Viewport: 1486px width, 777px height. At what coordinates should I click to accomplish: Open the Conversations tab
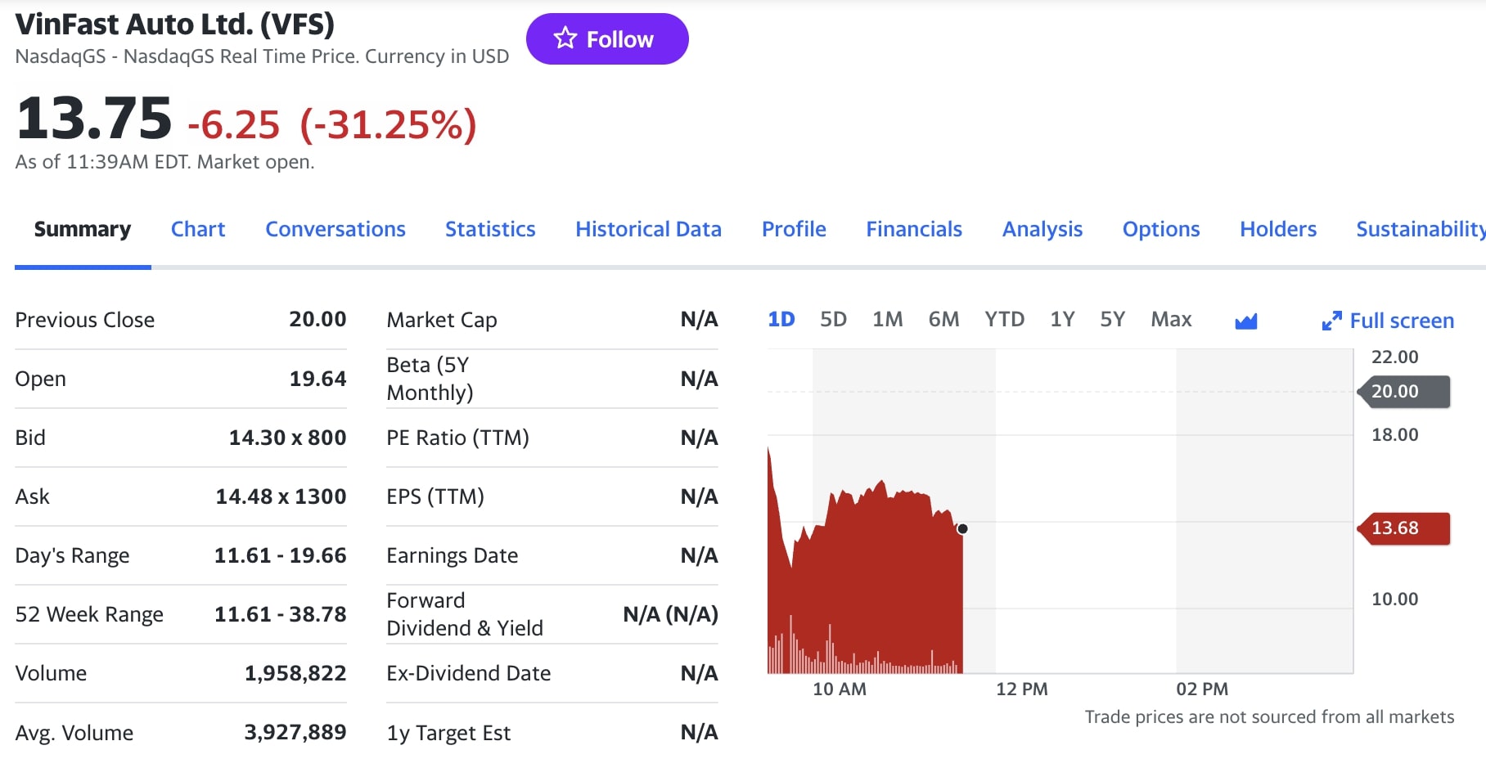[x=335, y=229]
